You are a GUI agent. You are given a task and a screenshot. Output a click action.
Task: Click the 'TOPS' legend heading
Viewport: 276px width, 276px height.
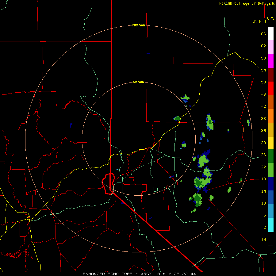point(270,18)
